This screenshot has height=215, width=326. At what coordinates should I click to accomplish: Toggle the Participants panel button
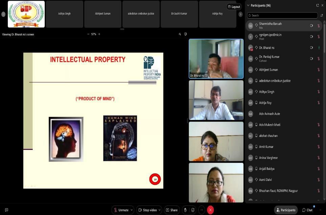(x=286, y=210)
